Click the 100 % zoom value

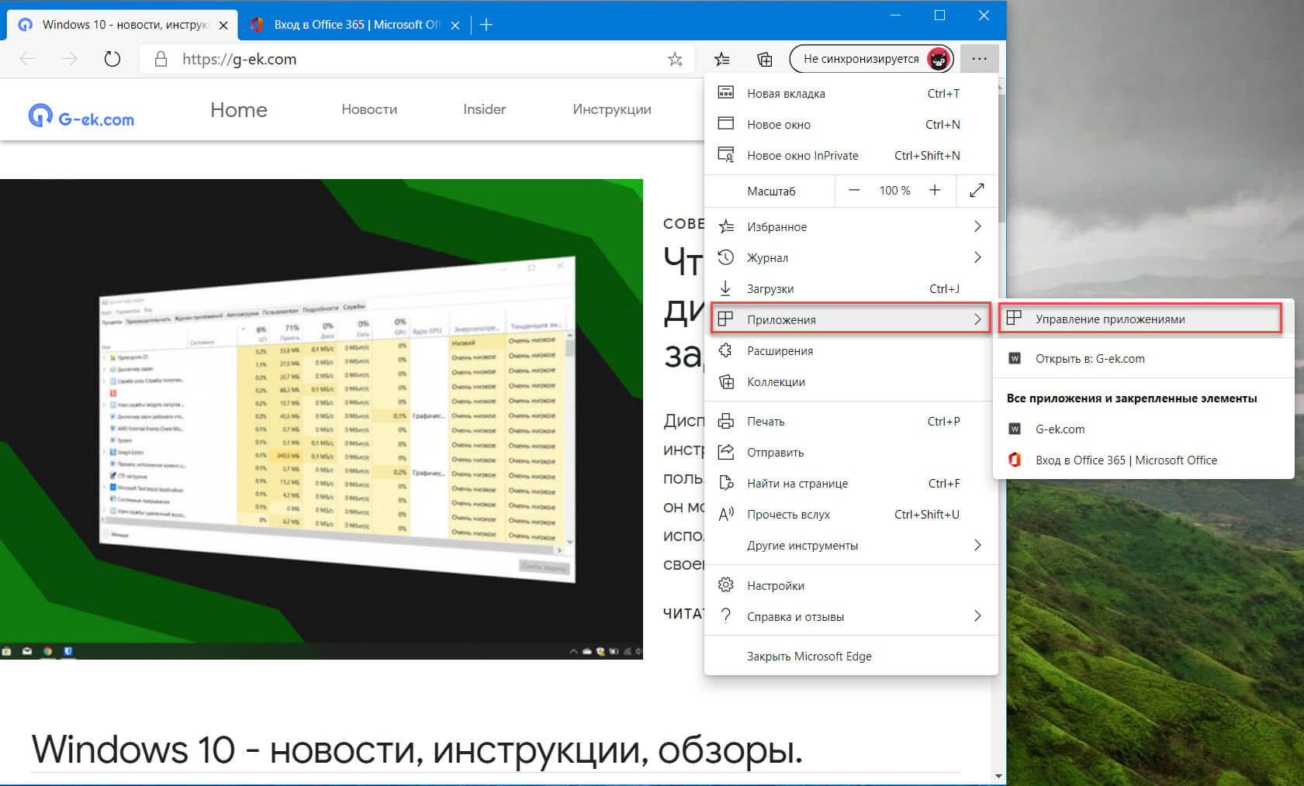tap(894, 191)
